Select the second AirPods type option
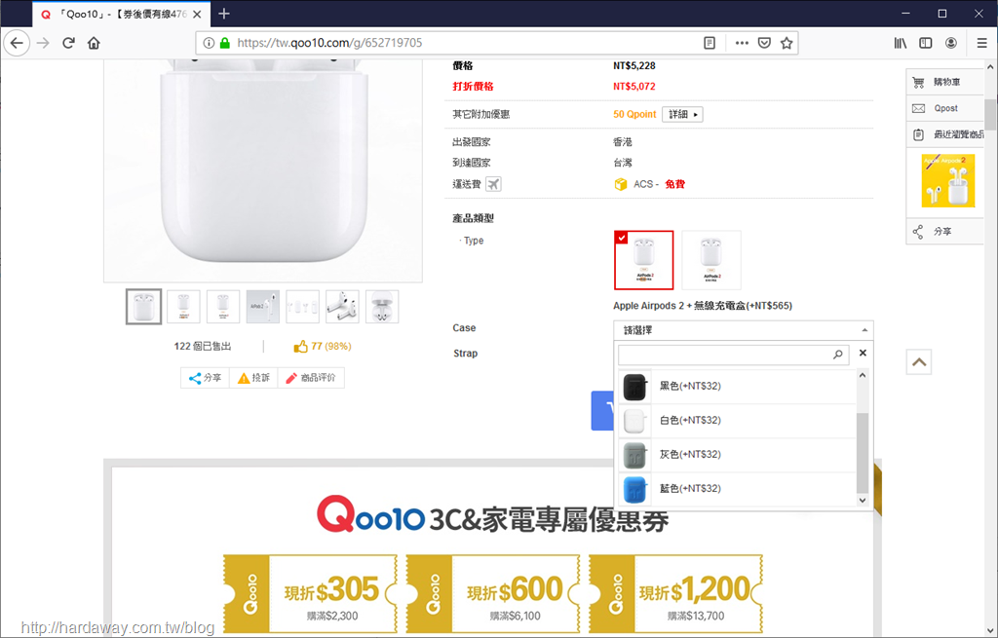This screenshot has width=998, height=638. click(x=710, y=260)
